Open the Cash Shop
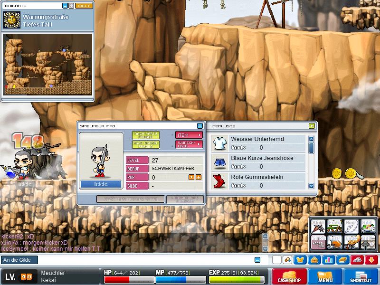 [x=288, y=277]
